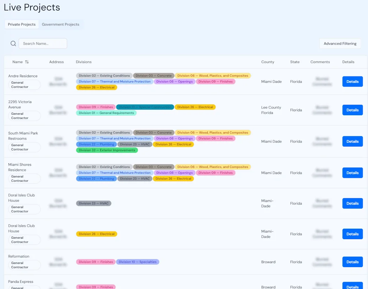Select Division 32 Exterior Improvements tag
Image resolution: width=368 pixels, height=289 pixels.
[x=107, y=150]
